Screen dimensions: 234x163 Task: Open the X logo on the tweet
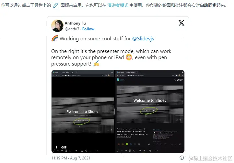(181, 23)
